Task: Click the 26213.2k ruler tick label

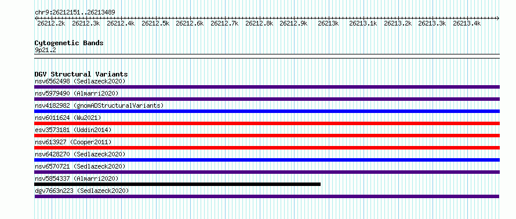Action: (398, 23)
